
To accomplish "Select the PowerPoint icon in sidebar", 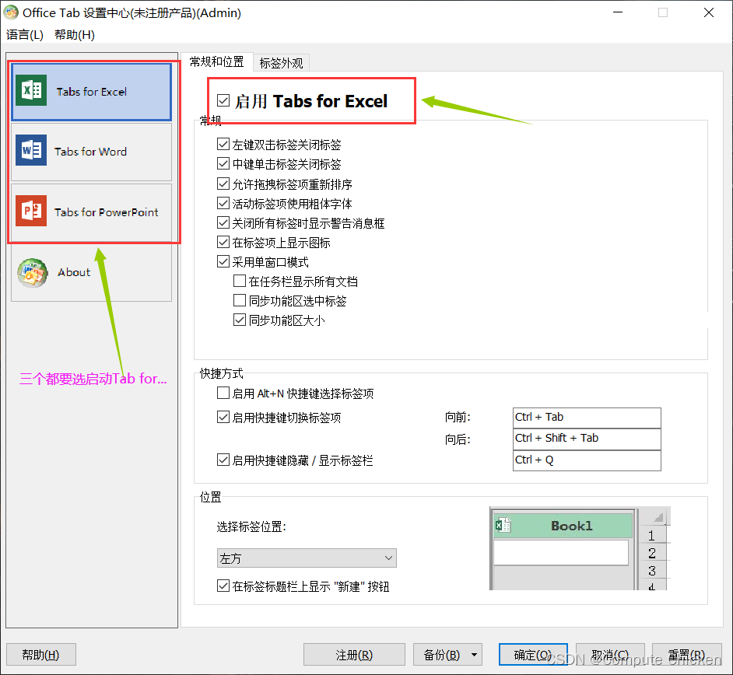I will pos(31,211).
